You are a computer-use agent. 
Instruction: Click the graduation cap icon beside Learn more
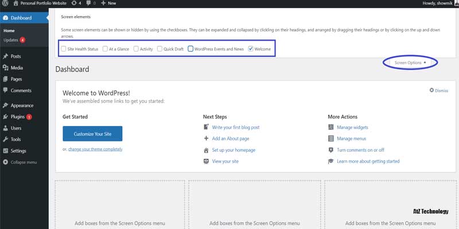pyautogui.click(x=331, y=161)
